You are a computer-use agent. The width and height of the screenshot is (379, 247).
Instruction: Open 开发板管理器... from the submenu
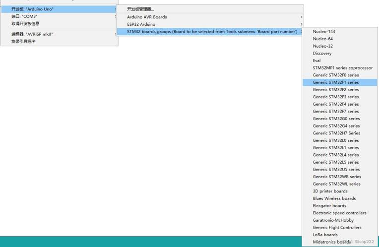coord(210,9)
